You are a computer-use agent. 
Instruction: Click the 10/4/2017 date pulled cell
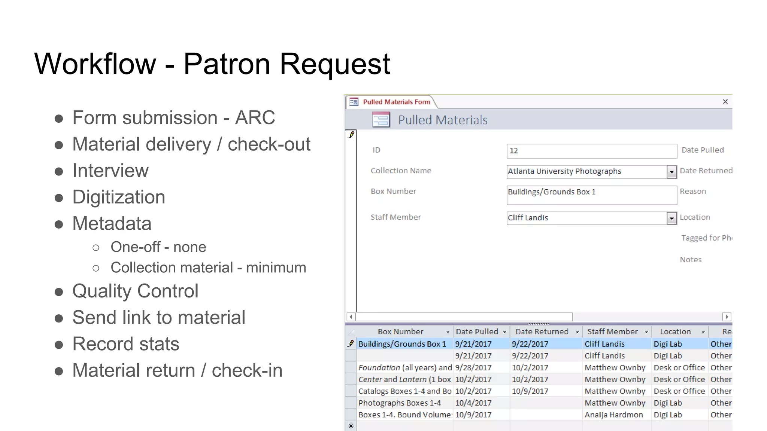482,403
